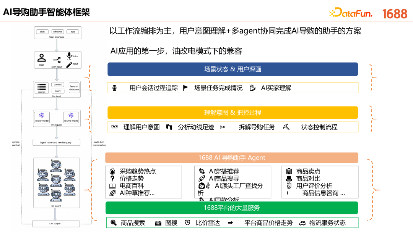Click the chat box in User interface
The image size is (413, 232).
click(x=42, y=32)
